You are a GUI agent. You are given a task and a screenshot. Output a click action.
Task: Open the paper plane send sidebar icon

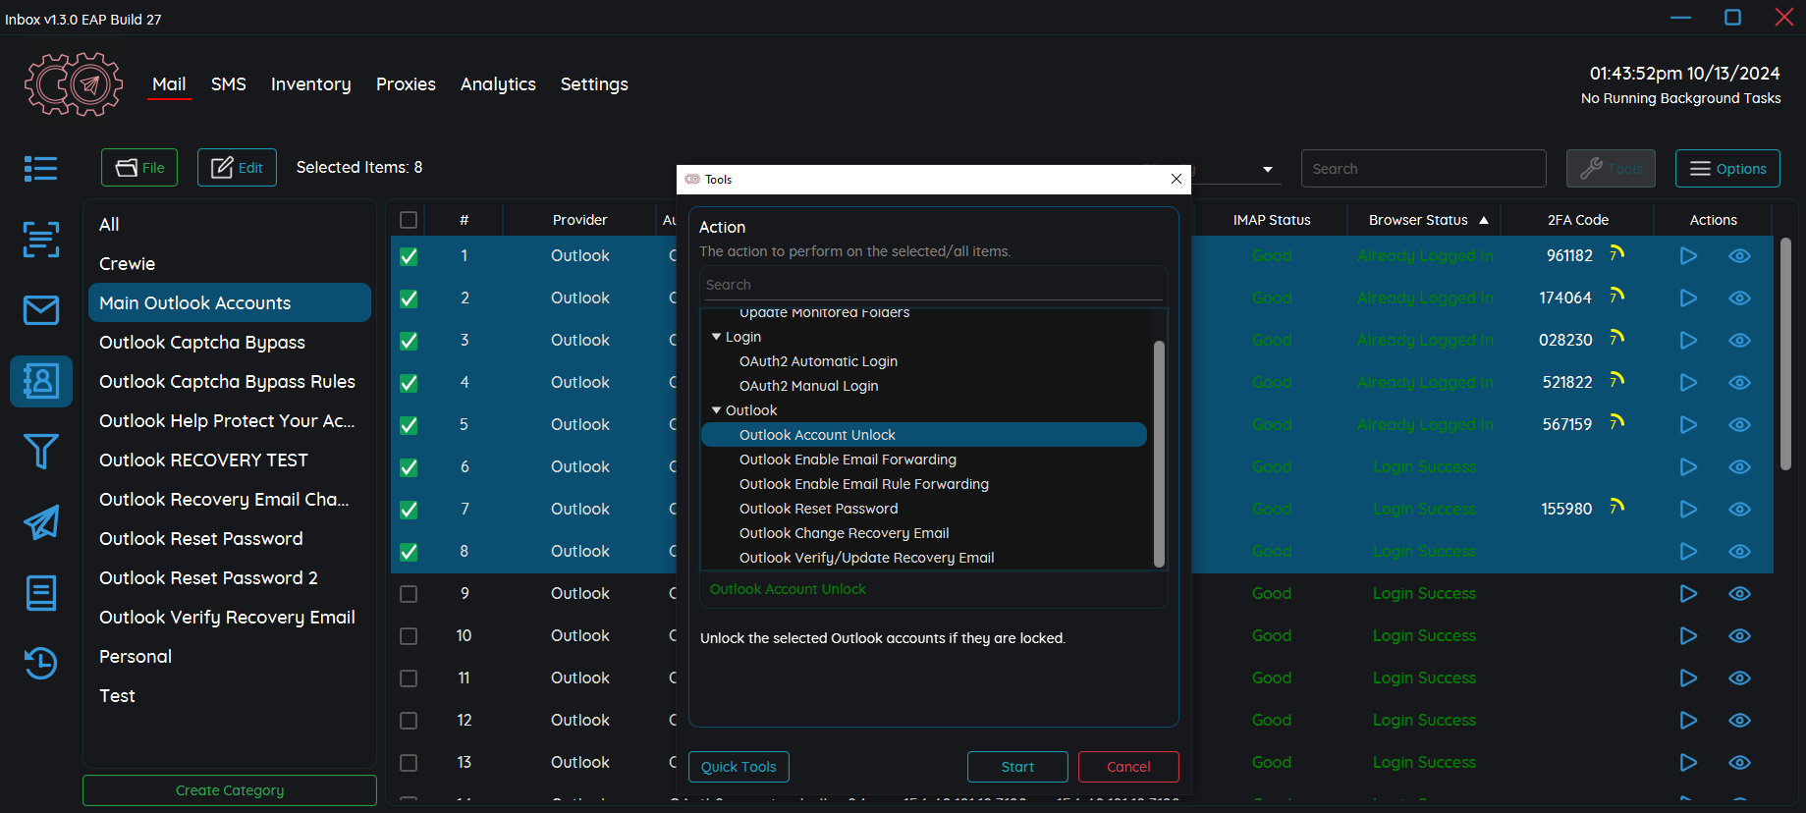pos(40,522)
